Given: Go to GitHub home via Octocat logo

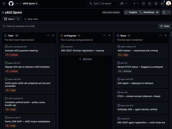Looking at the screenshot, I should coord(11,3).
